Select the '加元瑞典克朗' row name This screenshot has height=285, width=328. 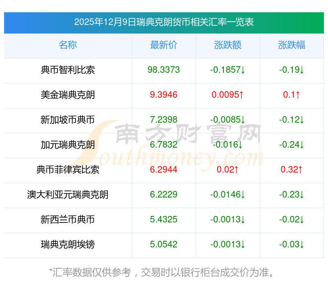click(68, 145)
